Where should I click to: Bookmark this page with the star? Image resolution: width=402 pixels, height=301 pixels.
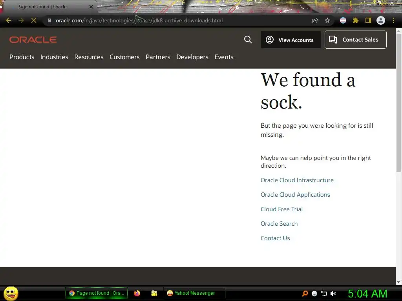327,20
